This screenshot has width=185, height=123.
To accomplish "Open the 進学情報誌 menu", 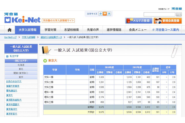I will 114,30.
